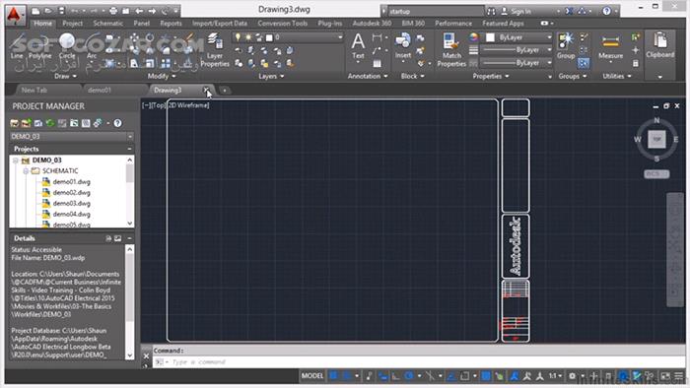The image size is (690, 388).
Task: Click the Refresh icon in Project Manager toolbar
Action: coord(50,123)
